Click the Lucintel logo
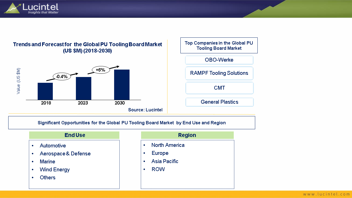Viewport: 352px width, 198px height. (x=31, y=8)
